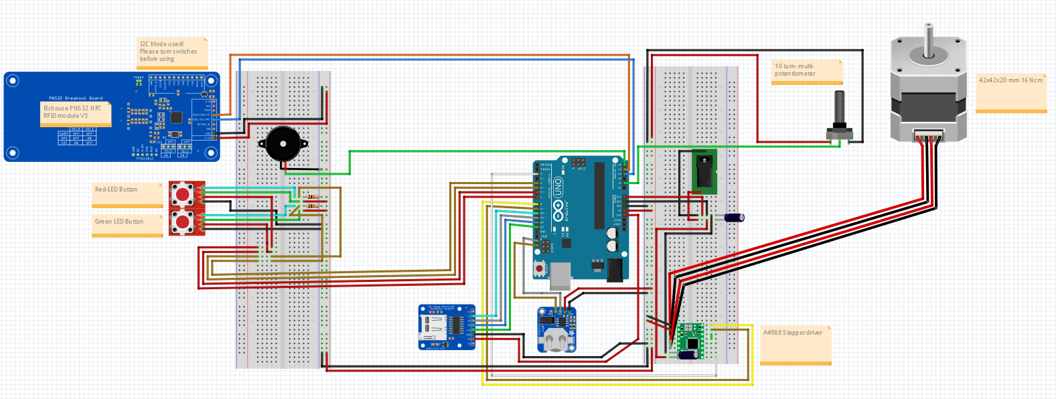Click the 'Red-LED Button' note

pos(127,195)
